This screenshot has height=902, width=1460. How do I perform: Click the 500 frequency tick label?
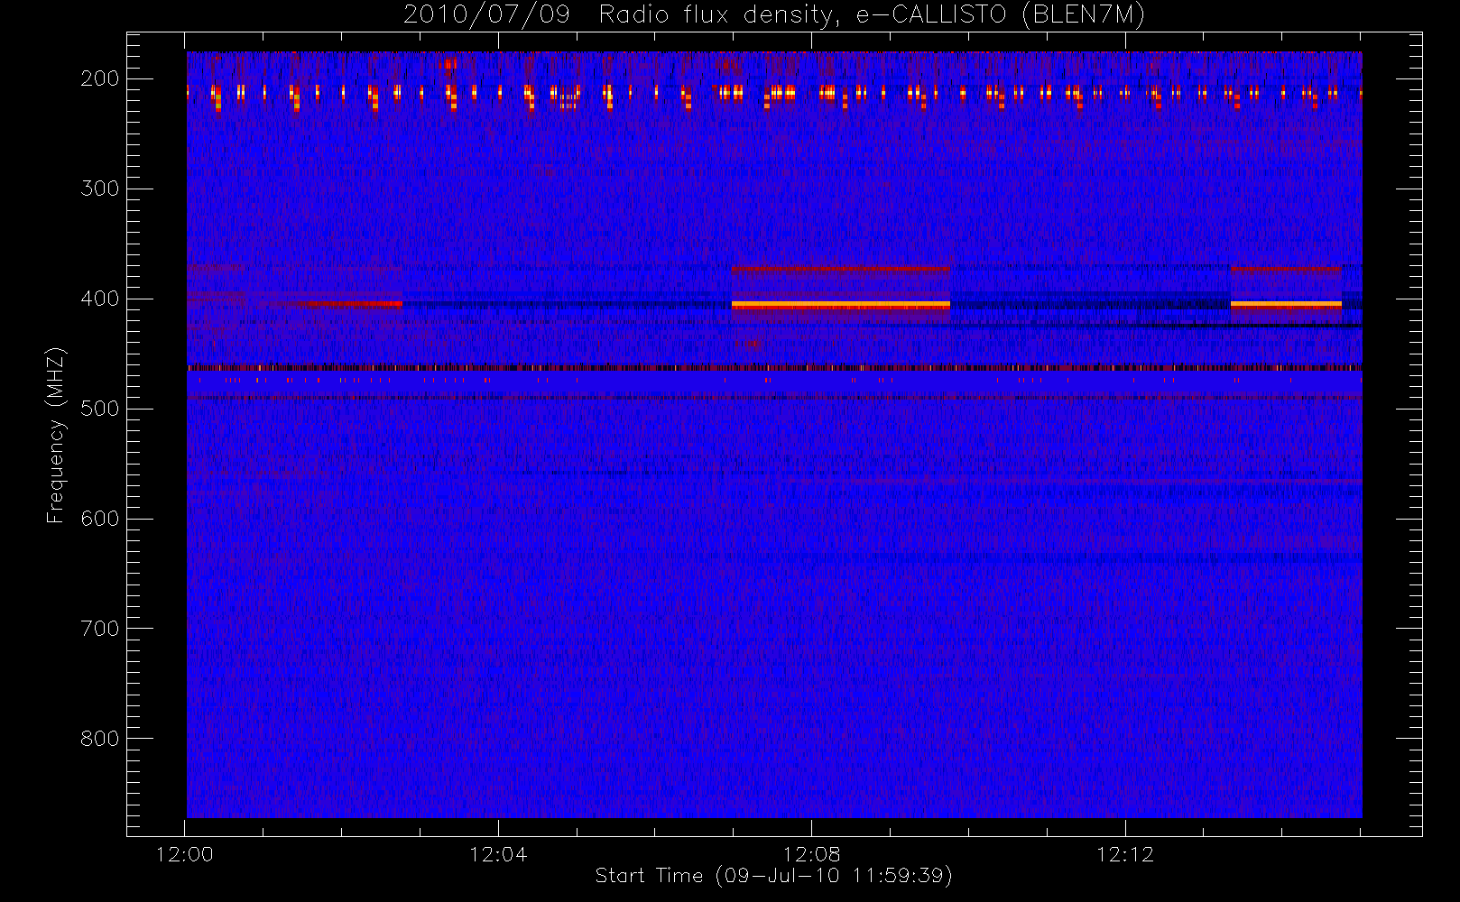coord(99,409)
